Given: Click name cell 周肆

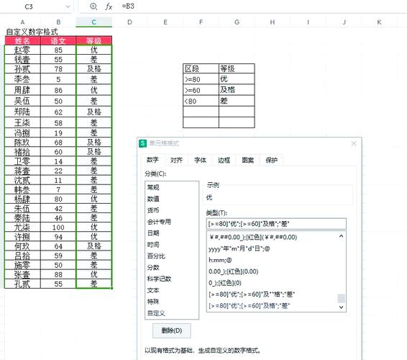Looking at the screenshot, I should [22, 90].
